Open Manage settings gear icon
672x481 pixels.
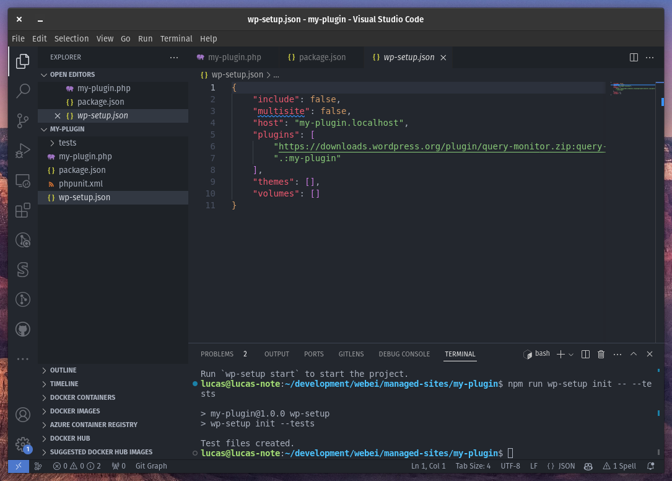pyautogui.click(x=22, y=444)
